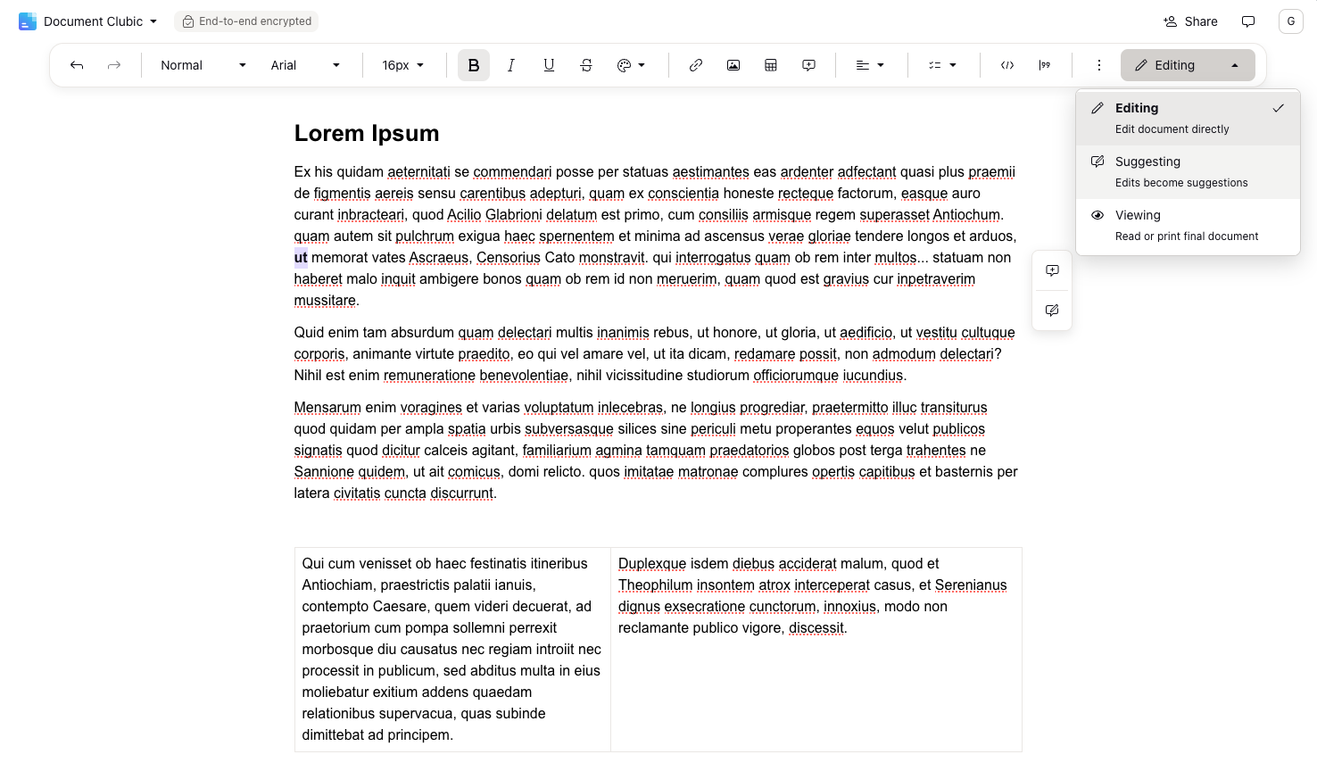Open the Normal paragraph style dropdown

[203, 65]
